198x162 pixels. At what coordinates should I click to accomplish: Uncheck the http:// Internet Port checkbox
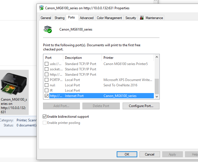pyautogui.click(x=46, y=96)
